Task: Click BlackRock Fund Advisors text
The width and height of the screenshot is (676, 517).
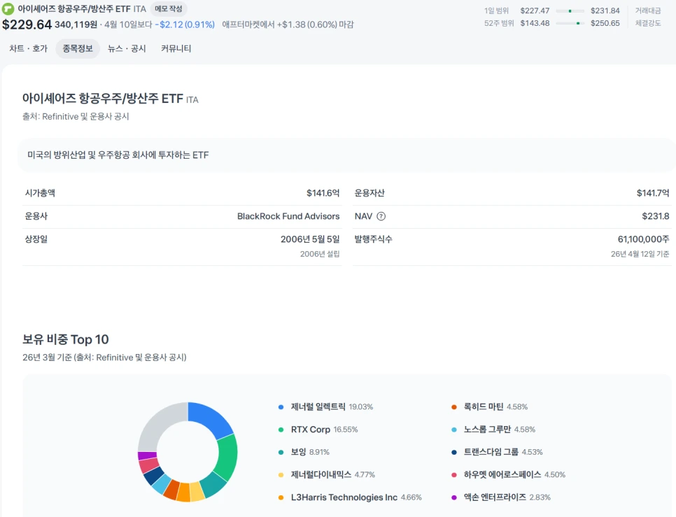Action: click(288, 216)
